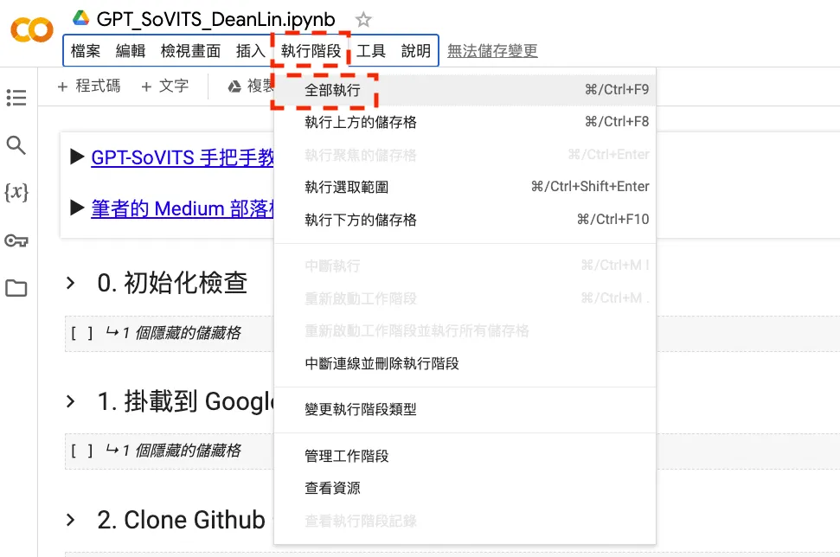Open the variables {x} panel
Screen dimensions: 840x557
16,192
